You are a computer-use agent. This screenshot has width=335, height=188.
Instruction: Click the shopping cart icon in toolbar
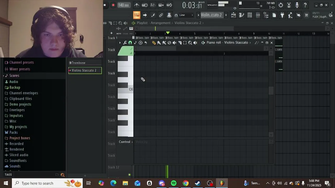coord(306,15)
